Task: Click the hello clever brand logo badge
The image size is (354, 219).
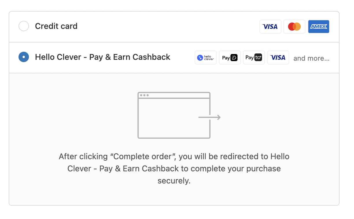Action: [205, 57]
